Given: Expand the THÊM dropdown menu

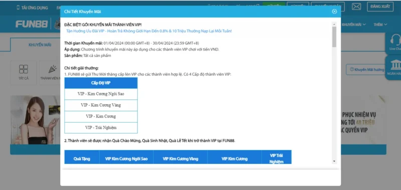Looking at the screenshot, I should [380, 24].
